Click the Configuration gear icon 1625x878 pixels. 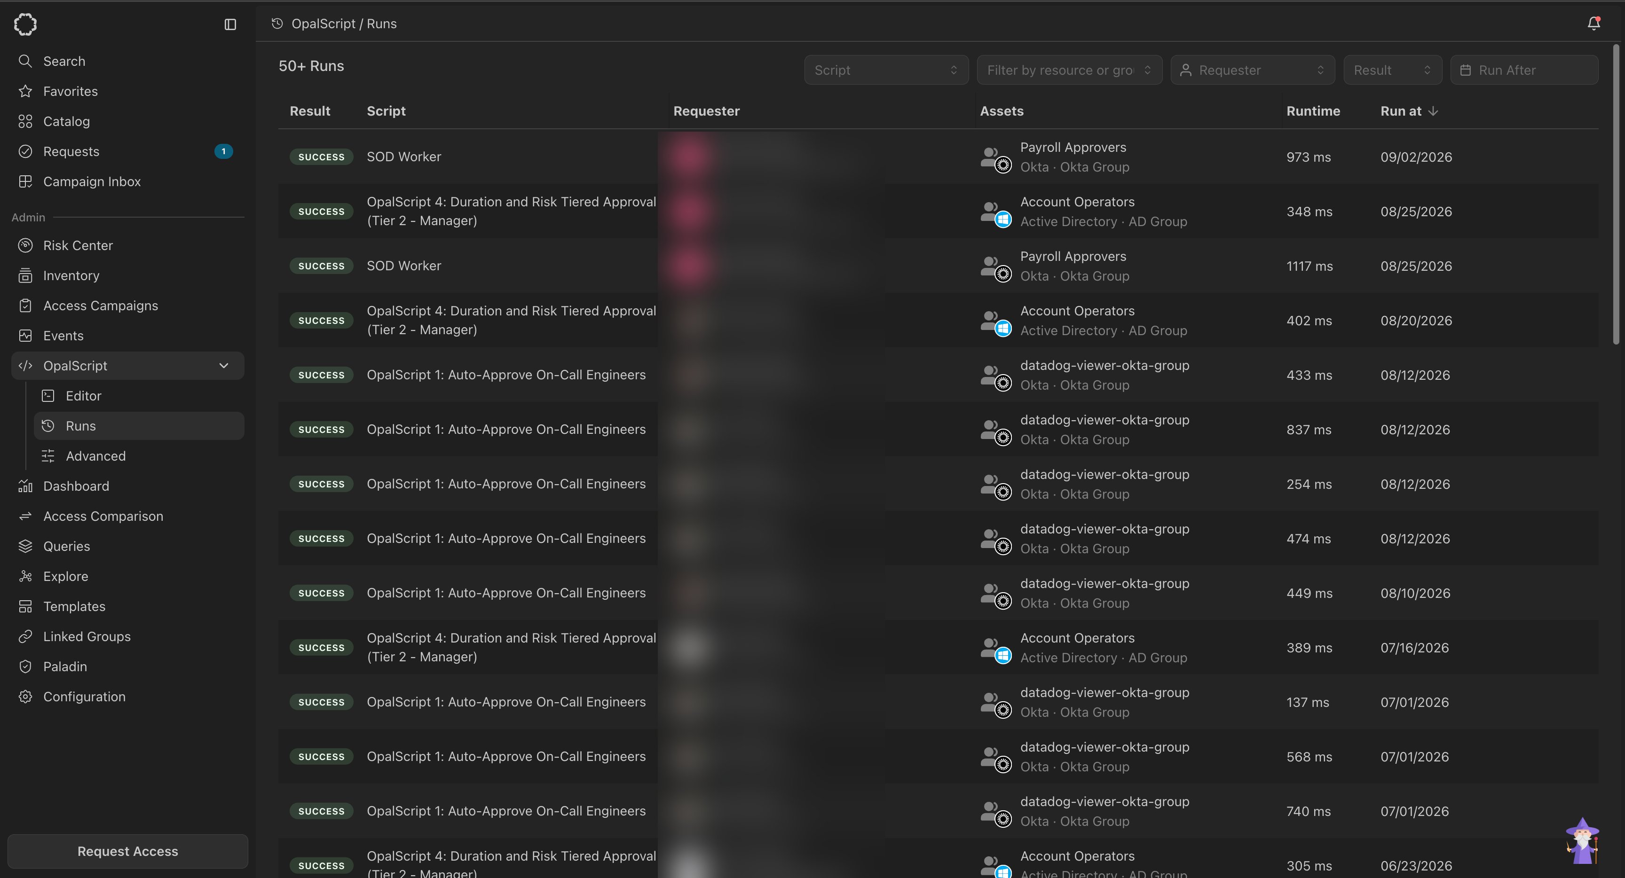25,697
